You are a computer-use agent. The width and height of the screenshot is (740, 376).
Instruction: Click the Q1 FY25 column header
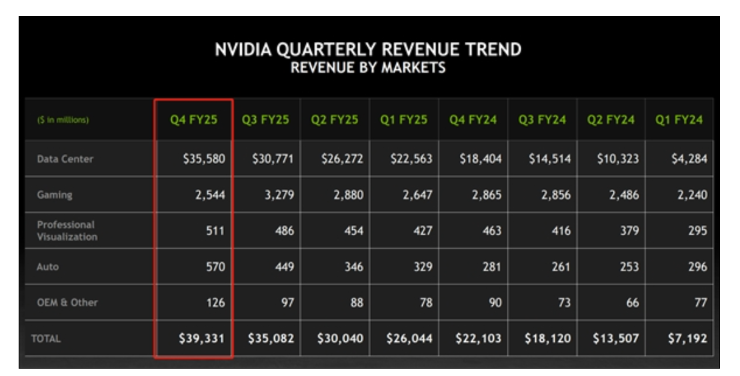coord(403,120)
